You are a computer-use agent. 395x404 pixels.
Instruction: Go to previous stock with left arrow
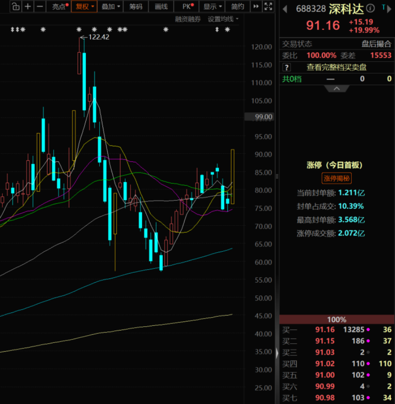(285, 9)
